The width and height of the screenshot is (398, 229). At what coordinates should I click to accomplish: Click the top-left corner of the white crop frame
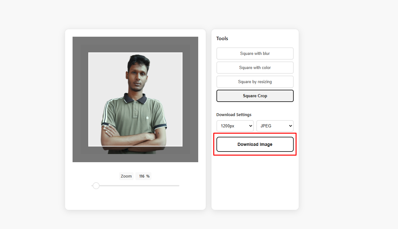pos(89,53)
